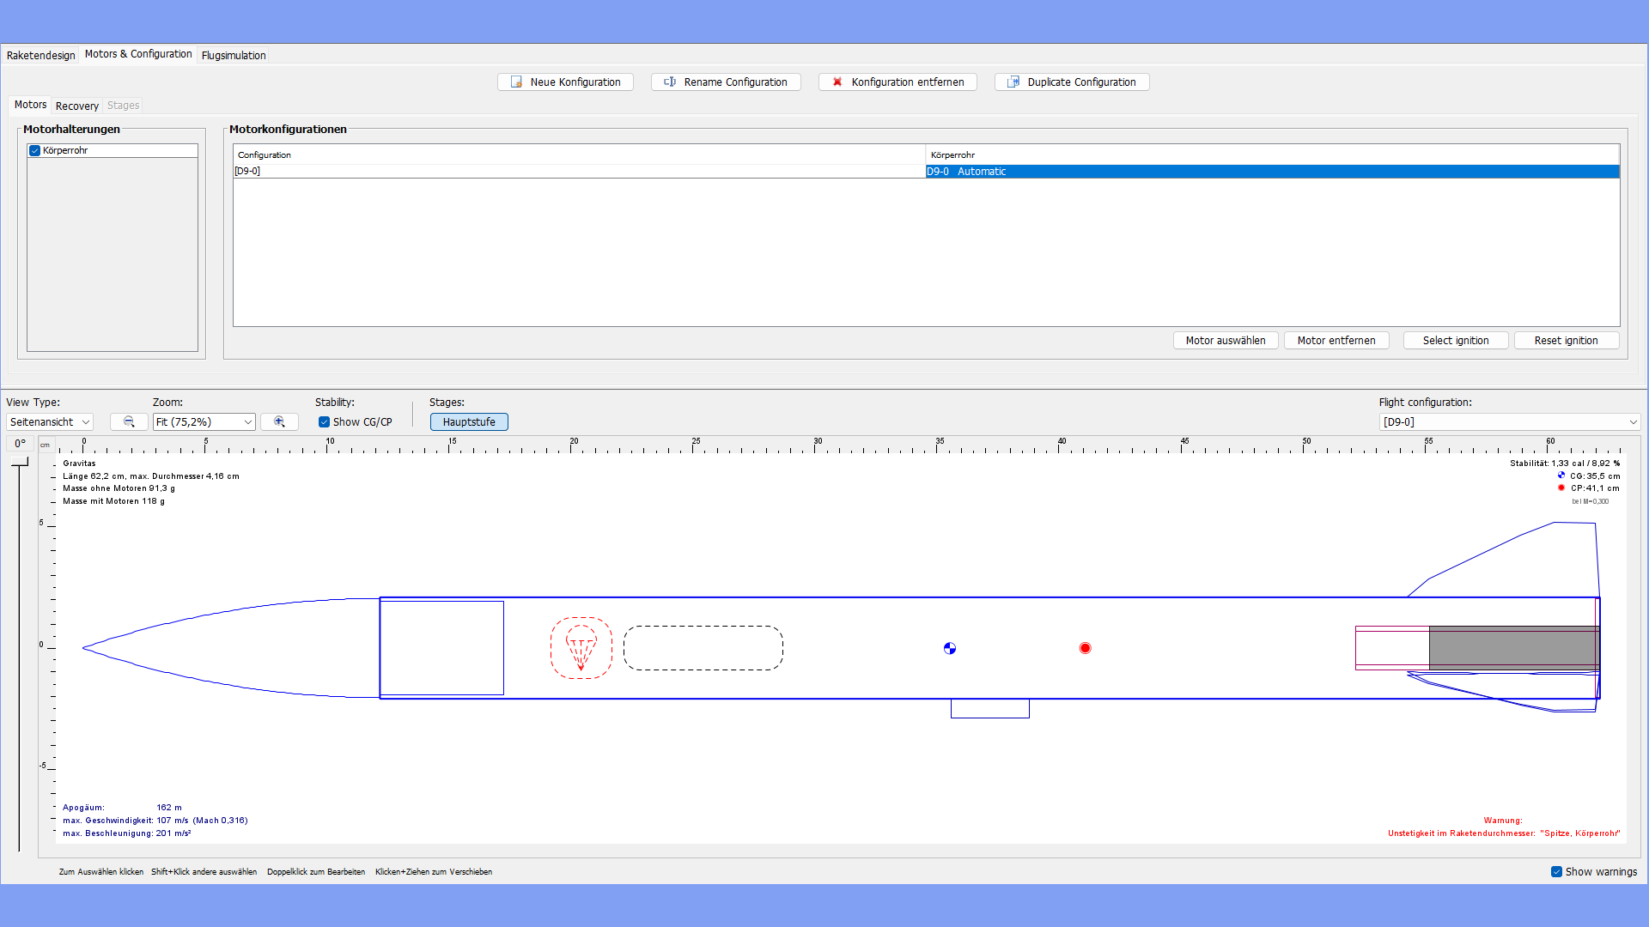The image size is (1649, 927).
Task: Click the red X remove configuration icon
Action: (837, 82)
